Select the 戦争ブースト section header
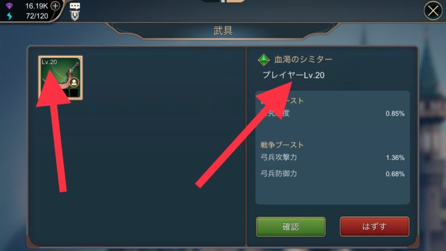Screen dimensions: 446x251 click(x=282, y=145)
